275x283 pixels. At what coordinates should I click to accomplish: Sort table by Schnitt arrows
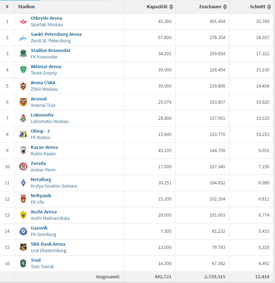click(x=269, y=7)
